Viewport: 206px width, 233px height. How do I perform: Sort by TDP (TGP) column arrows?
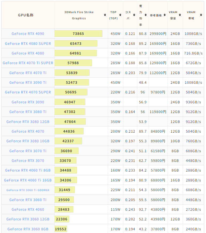tap(120, 15)
